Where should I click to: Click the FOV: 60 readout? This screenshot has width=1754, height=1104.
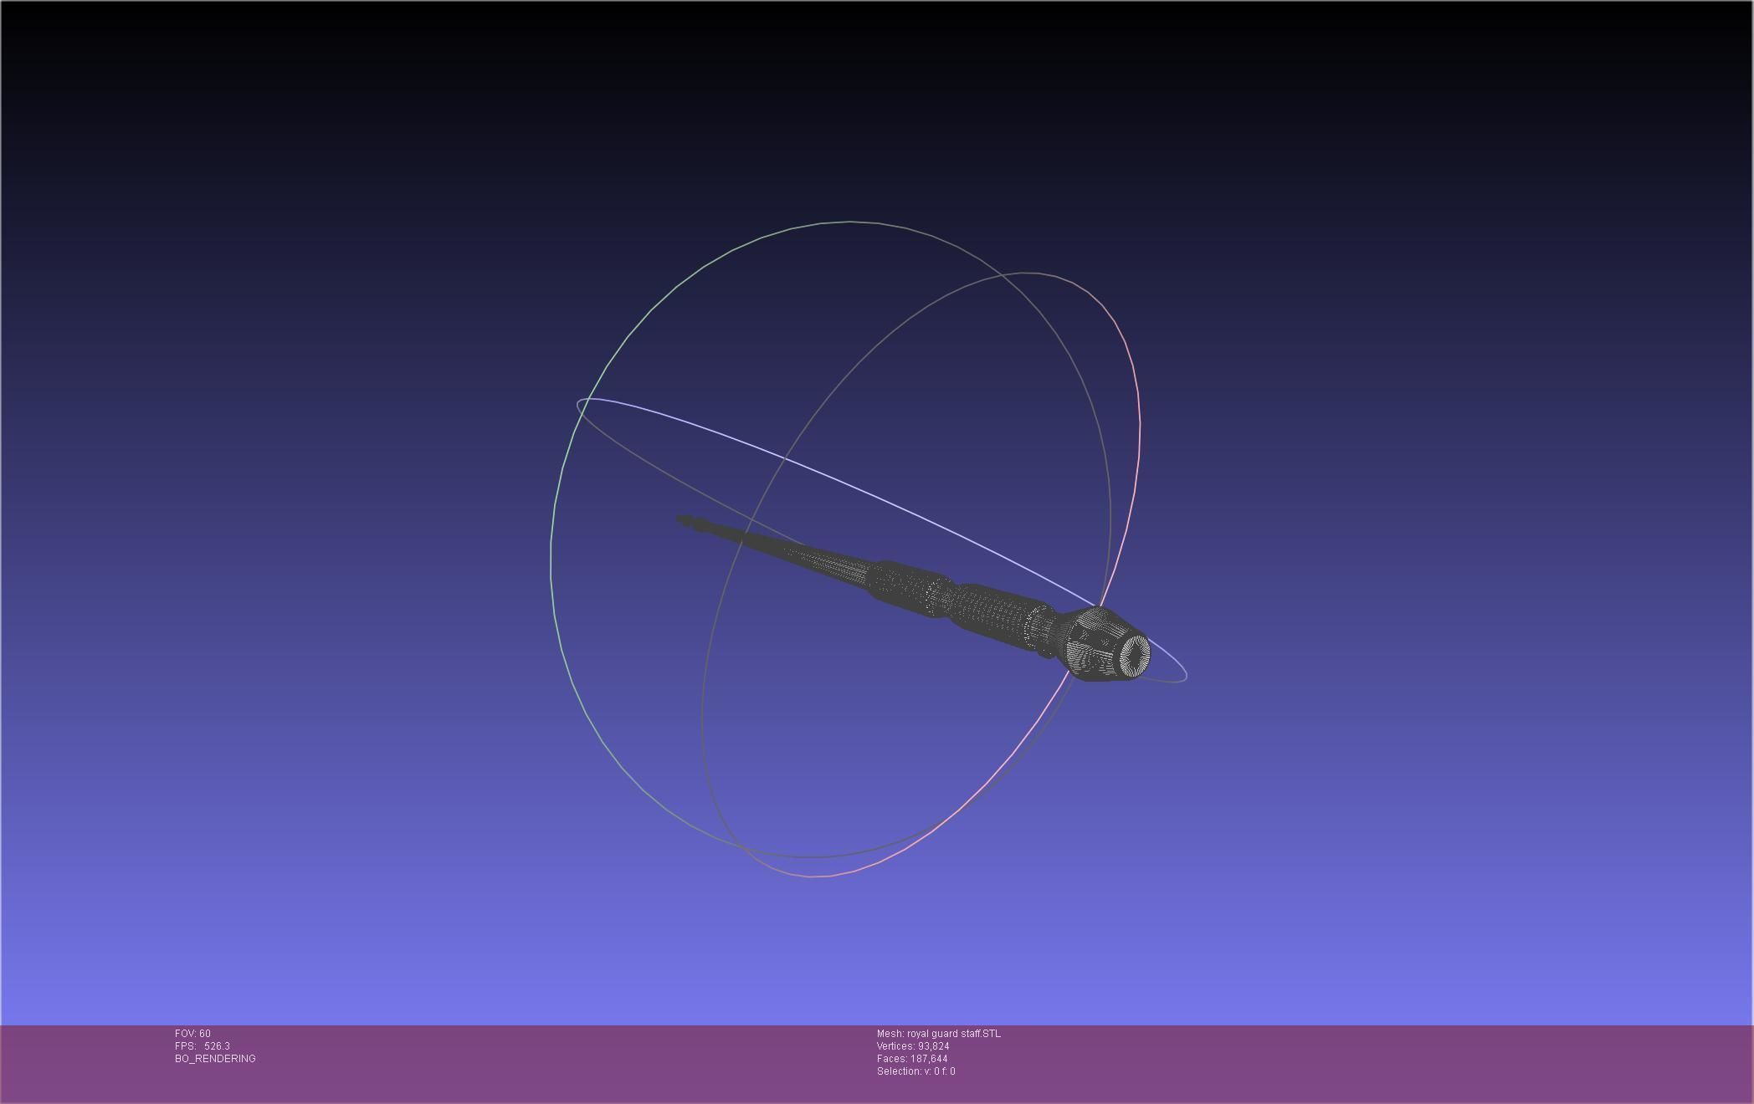[192, 1034]
